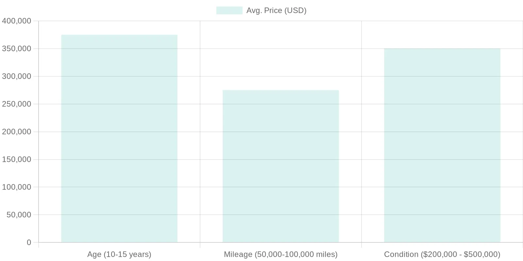The height and width of the screenshot is (261, 523).
Task: Click the Mileage (50,000-100,000 miles) axis label
Action: click(x=281, y=254)
